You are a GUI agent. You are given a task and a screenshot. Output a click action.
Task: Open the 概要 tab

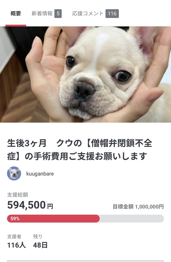coord(16,13)
